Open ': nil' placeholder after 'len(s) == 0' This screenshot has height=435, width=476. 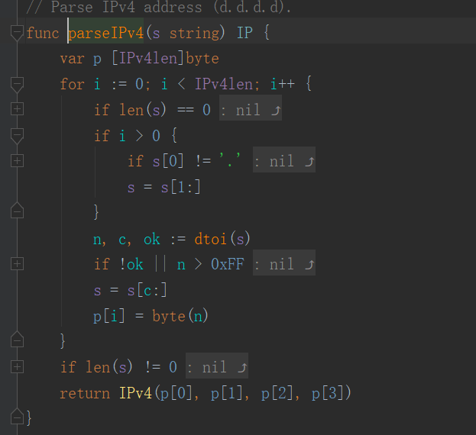click(x=251, y=109)
